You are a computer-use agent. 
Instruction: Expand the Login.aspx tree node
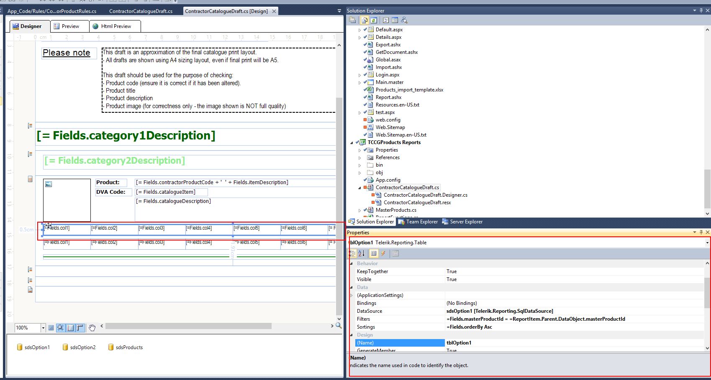pyautogui.click(x=359, y=75)
